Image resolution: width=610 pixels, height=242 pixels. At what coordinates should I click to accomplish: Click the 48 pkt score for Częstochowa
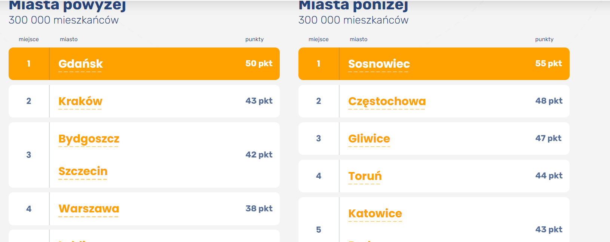pyautogui.click(x=549, y=101)
